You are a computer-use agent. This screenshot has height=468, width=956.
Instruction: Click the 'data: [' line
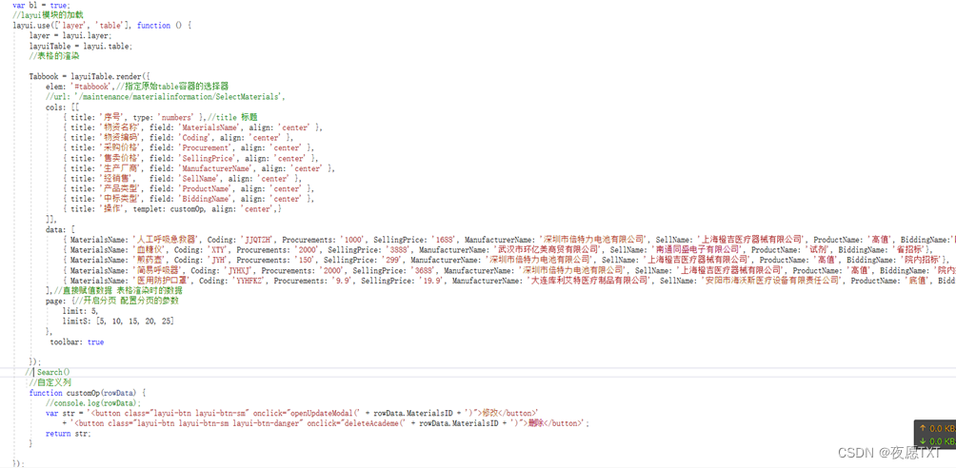(x=60, y=230)
